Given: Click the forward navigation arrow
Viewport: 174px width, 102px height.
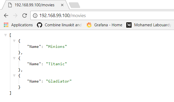Looking at the screenshot, I should point(15,16).
